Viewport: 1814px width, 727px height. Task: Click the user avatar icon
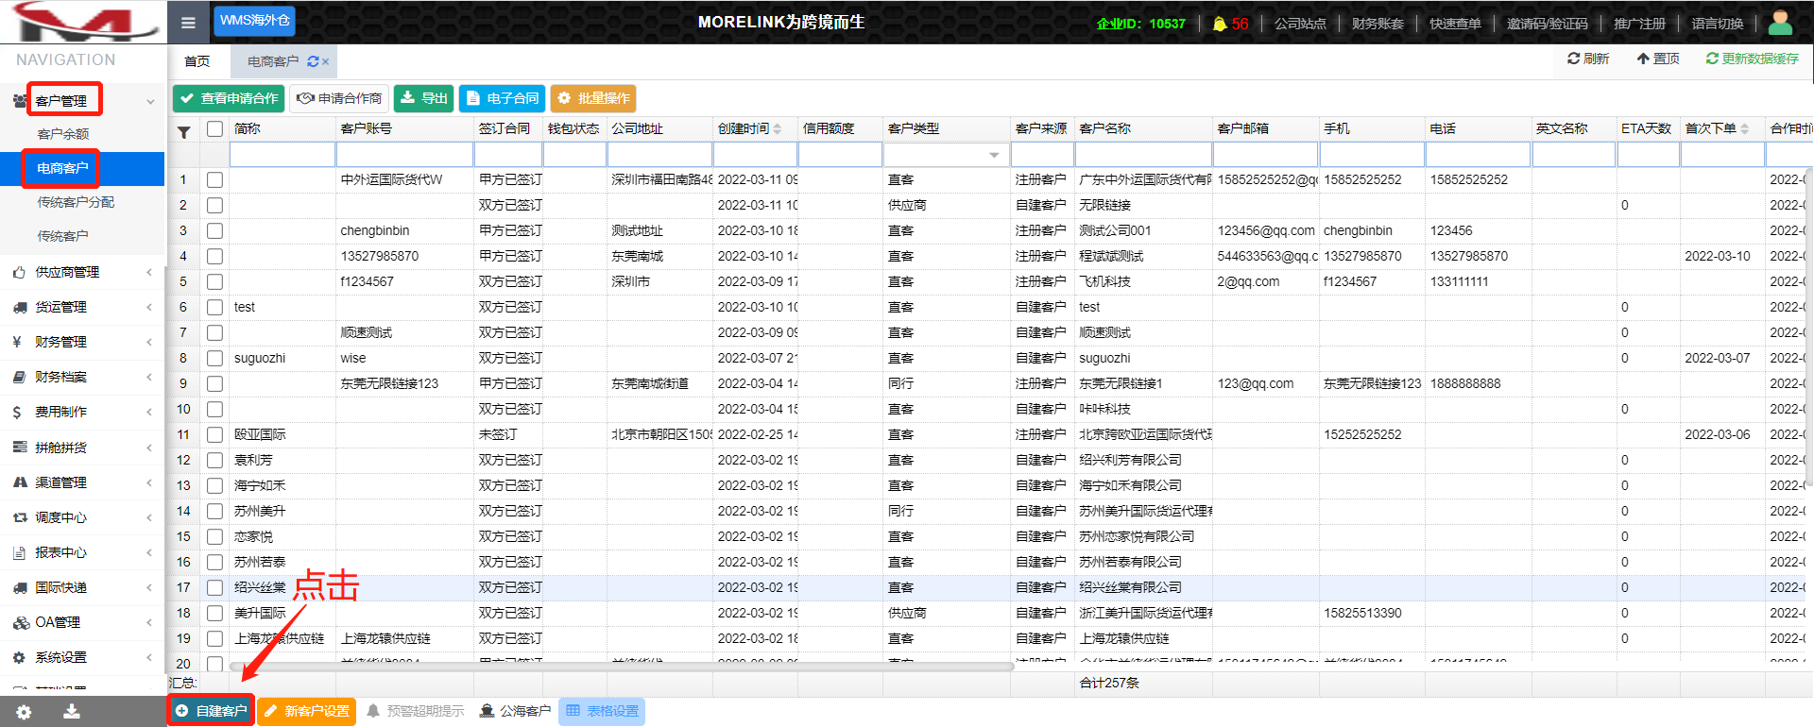coord(1780,22)
